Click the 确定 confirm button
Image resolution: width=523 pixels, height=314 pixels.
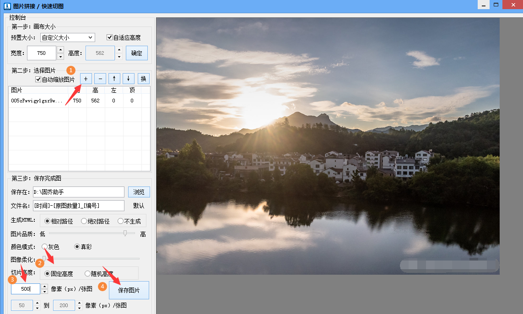[137, 53]
